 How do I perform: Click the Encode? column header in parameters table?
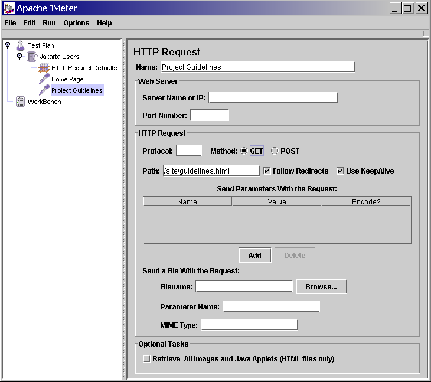[x=366, y=202]
